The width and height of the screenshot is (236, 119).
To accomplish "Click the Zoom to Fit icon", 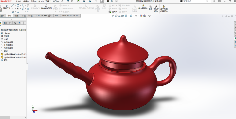I will 113,16.
